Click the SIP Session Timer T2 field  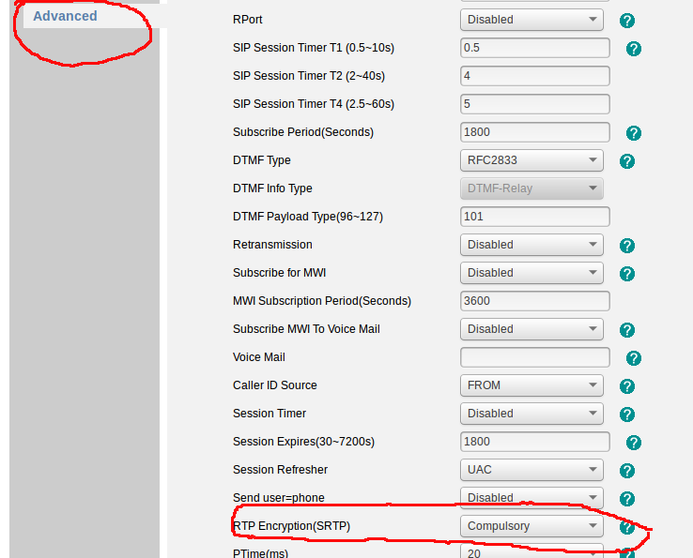pyautogui.click(x=534, y=76)
